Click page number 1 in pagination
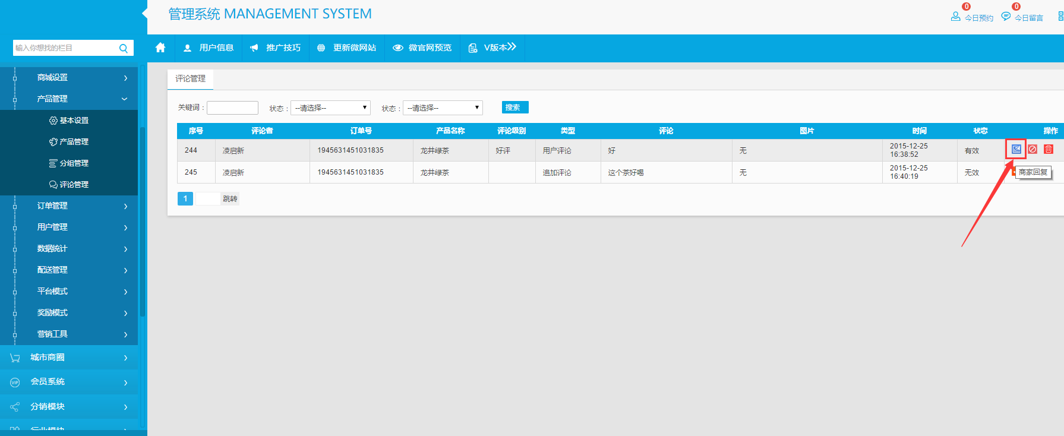The width and height of the screenshot is (1064, 436). (185, 198)
